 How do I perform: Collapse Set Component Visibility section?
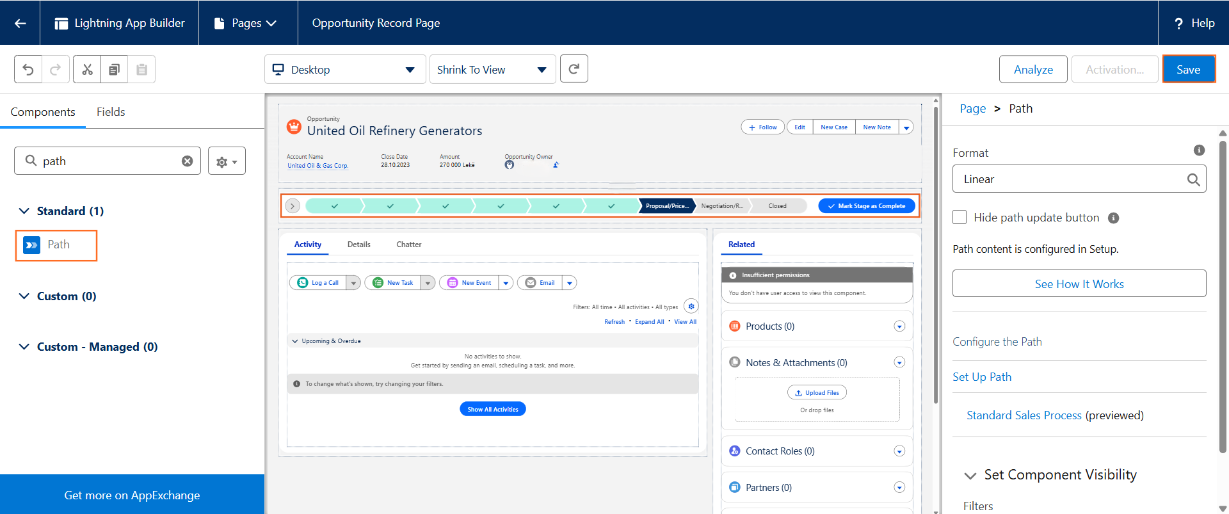tap(970, 476)
